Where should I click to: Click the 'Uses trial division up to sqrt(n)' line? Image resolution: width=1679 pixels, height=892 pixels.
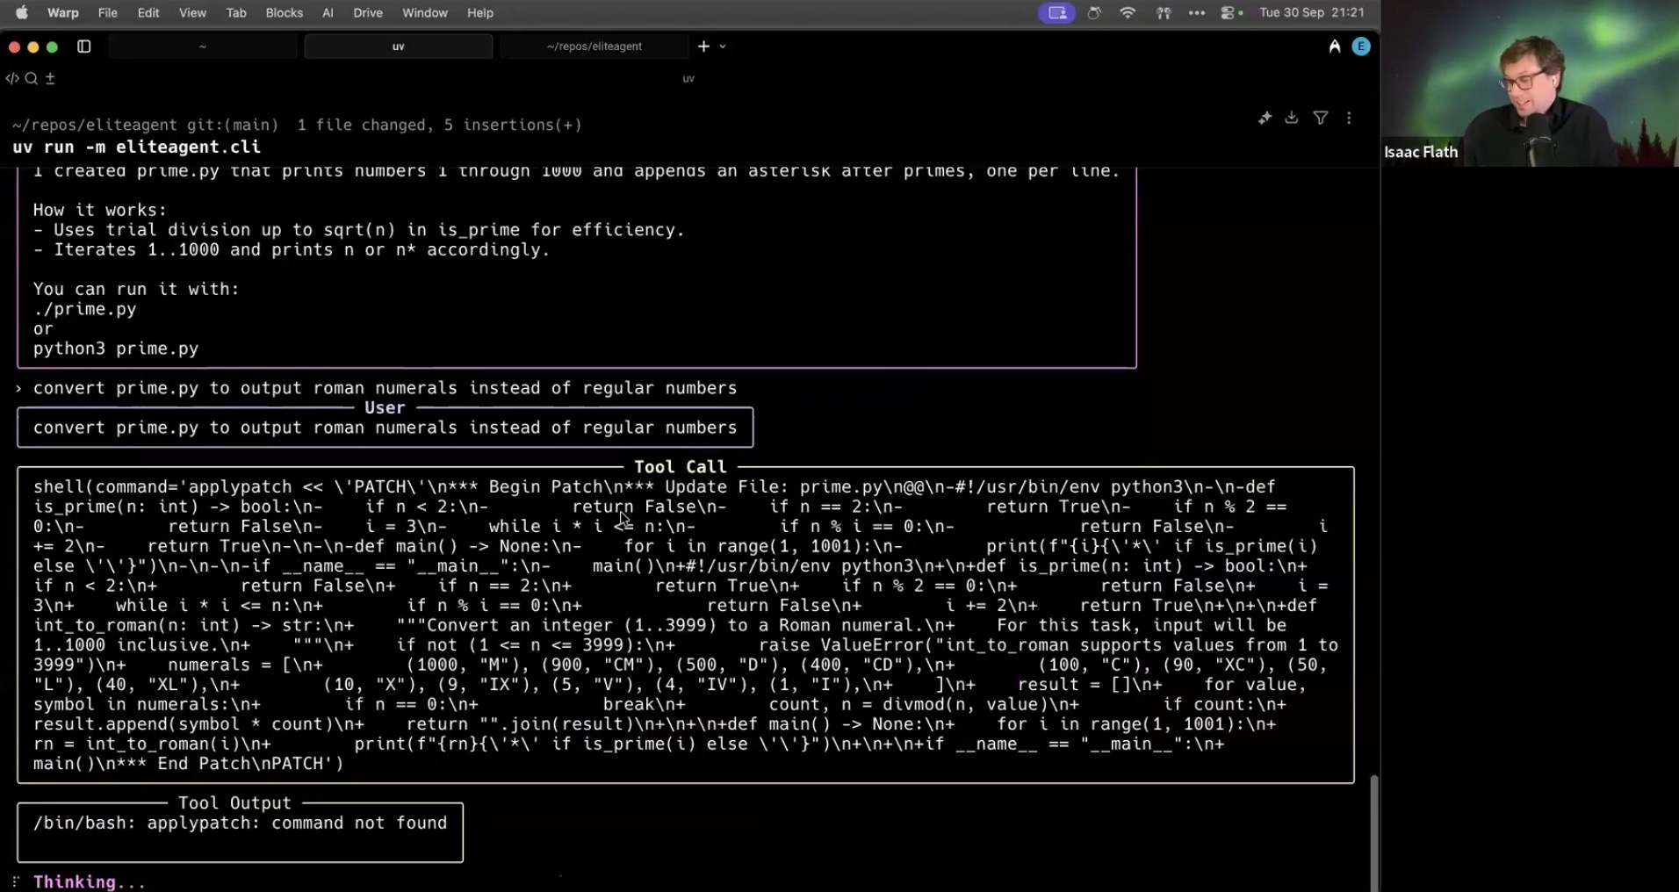click(x=358, y=230)
